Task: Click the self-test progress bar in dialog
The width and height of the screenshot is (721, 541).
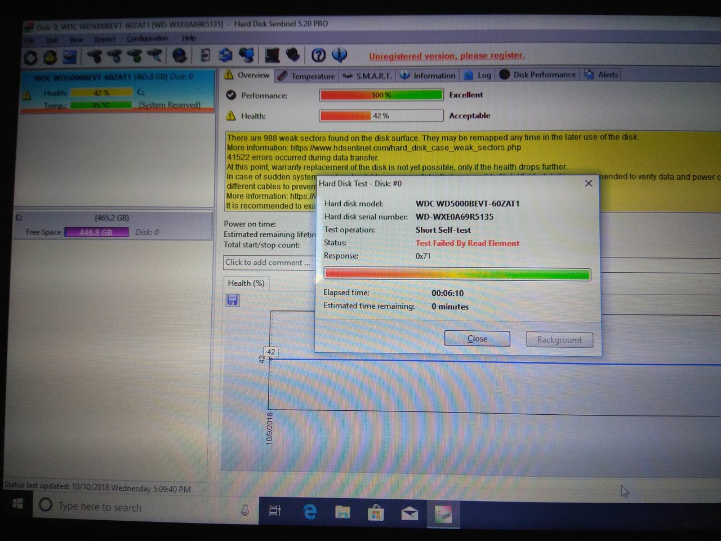Action: (457, 274)
